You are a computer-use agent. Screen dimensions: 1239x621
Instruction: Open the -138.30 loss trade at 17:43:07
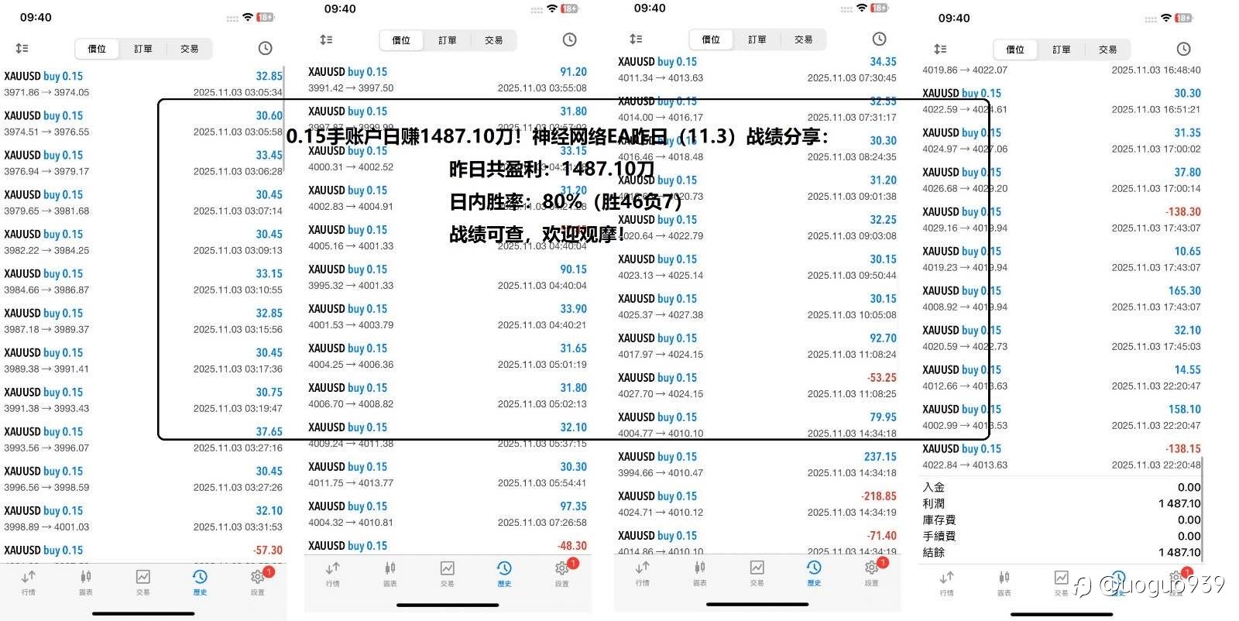(x=1062, y=219)
